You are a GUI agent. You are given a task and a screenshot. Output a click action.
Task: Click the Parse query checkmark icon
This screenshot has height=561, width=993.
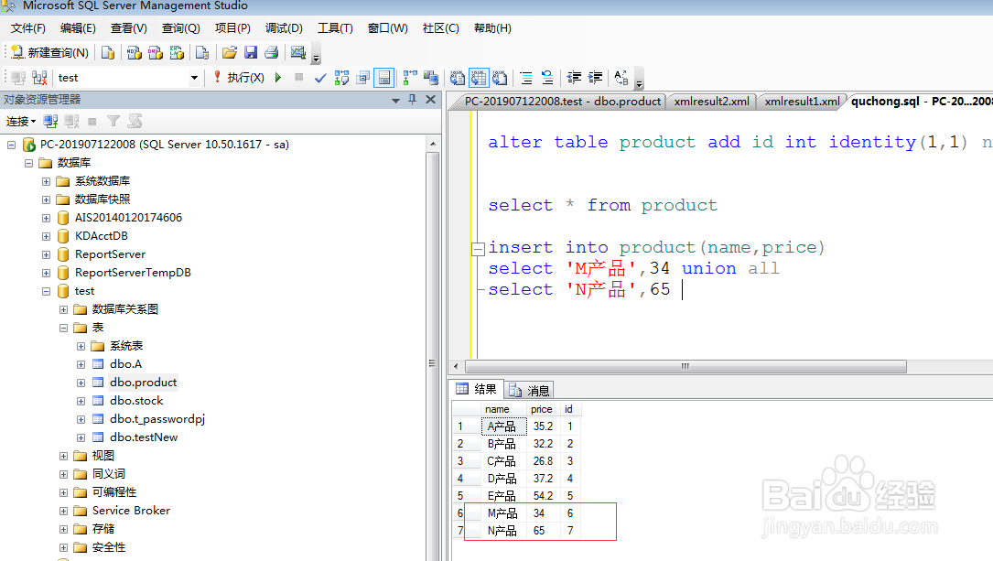pos(320,77)
